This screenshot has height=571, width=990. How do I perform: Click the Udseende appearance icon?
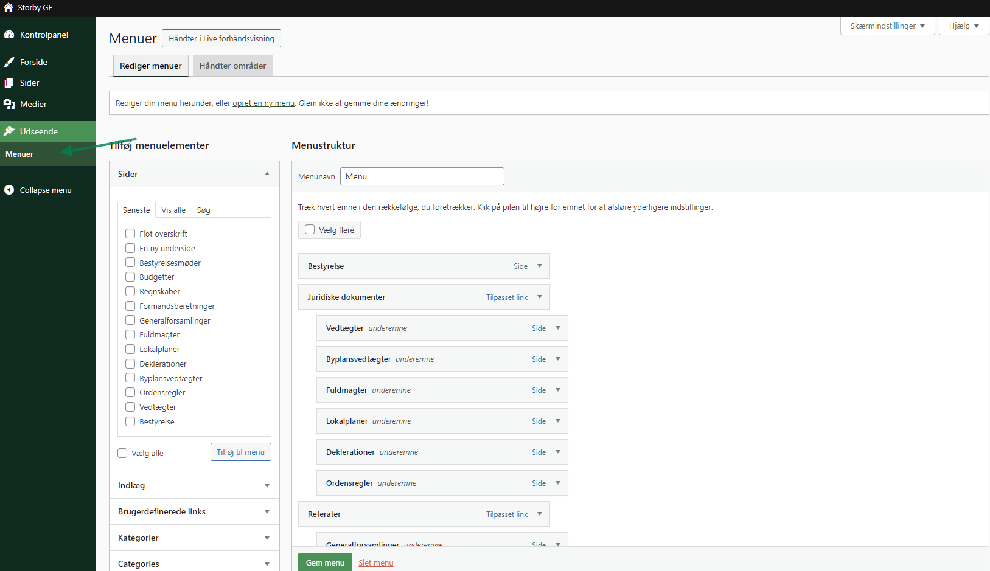click(9, 131)
